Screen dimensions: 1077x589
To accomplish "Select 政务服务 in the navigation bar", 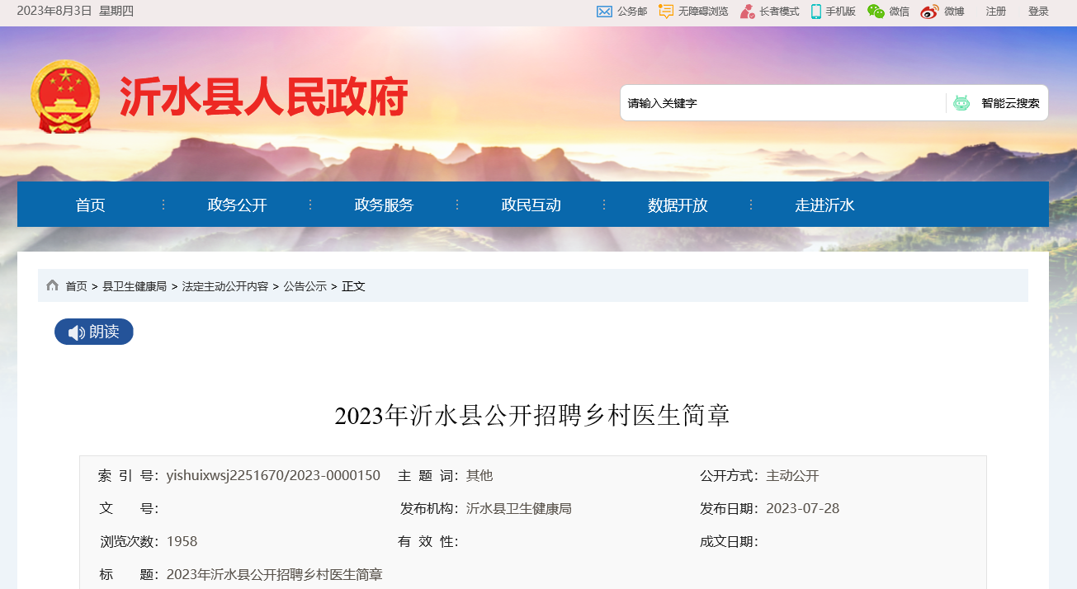I will tap(385, 205).
